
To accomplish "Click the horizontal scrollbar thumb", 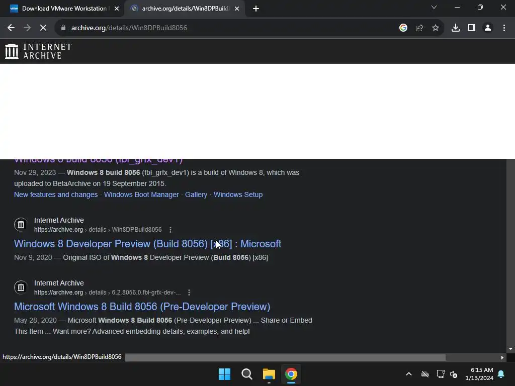I will click(285, 357).
